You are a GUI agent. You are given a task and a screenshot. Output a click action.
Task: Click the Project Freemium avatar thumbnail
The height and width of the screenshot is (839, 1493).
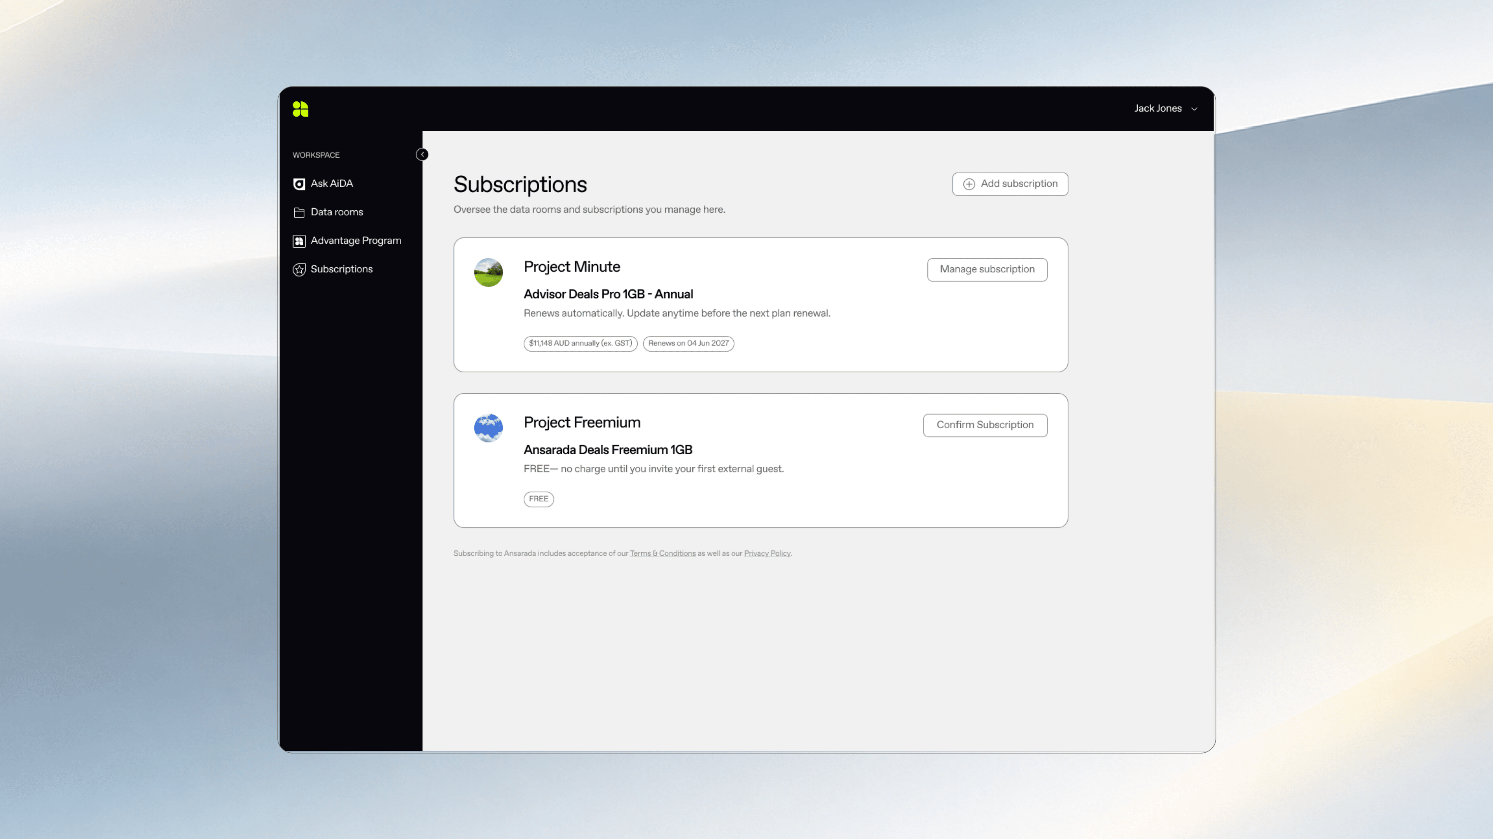pyautogui.click(x=488, y=427)
